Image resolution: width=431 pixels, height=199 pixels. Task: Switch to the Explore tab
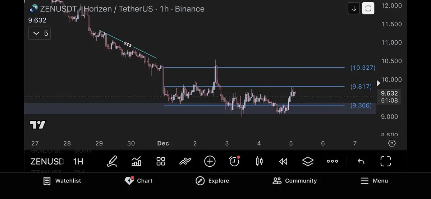pyautogui.click(x=212, y=181)
